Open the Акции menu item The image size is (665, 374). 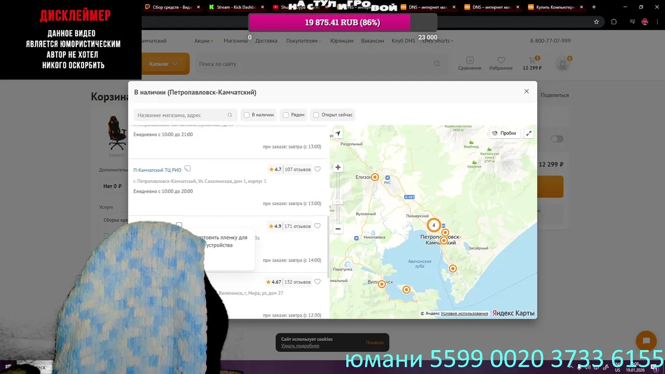tap(203, 41)
